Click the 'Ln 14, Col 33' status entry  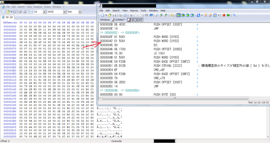261,102
